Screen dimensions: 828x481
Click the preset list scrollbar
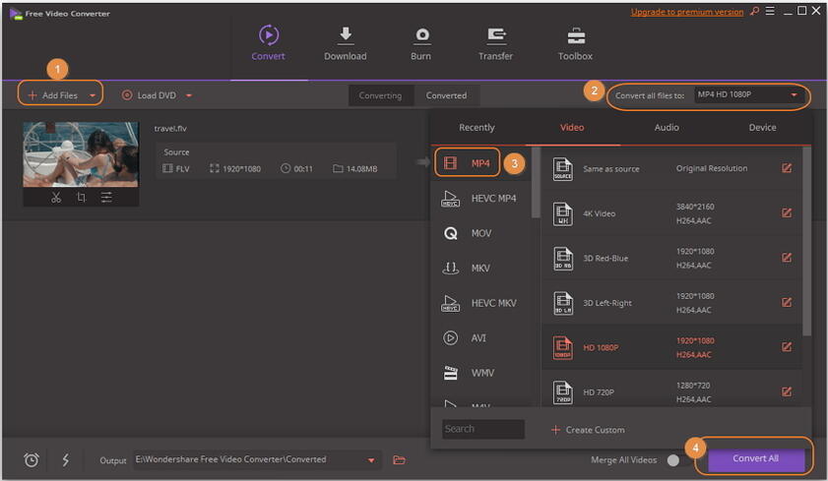[806, 241]
